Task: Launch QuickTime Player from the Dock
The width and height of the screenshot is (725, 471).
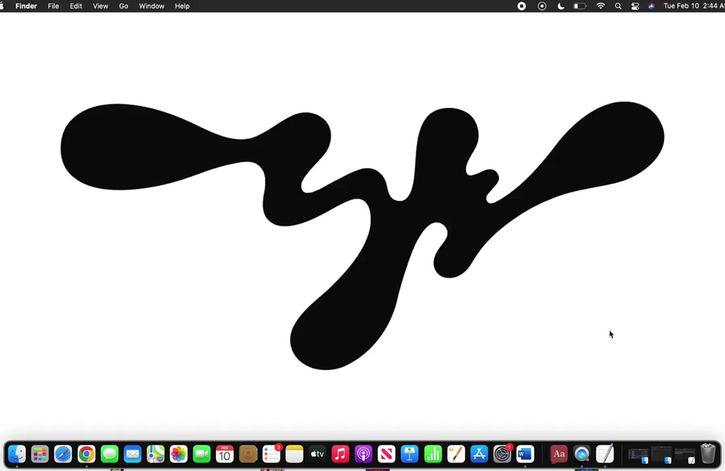Action: (x=582, y=454)
